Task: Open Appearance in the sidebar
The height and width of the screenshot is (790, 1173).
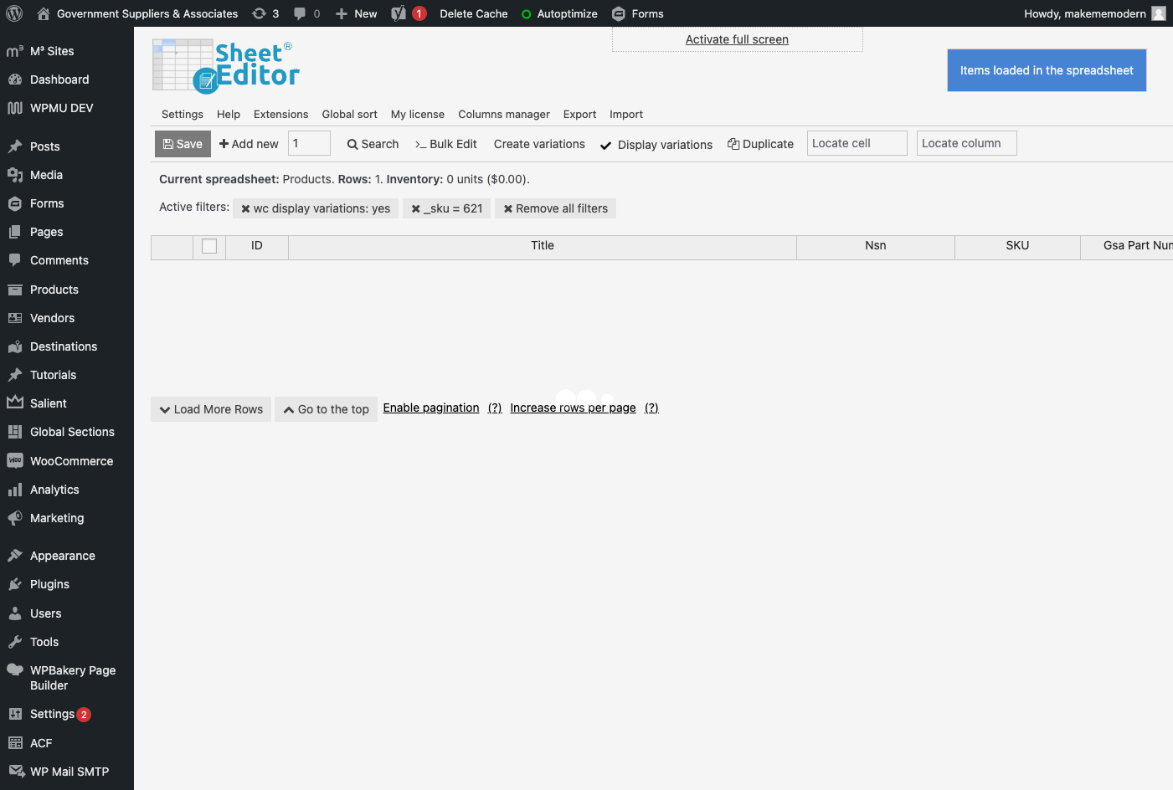Action: [63, 556]
